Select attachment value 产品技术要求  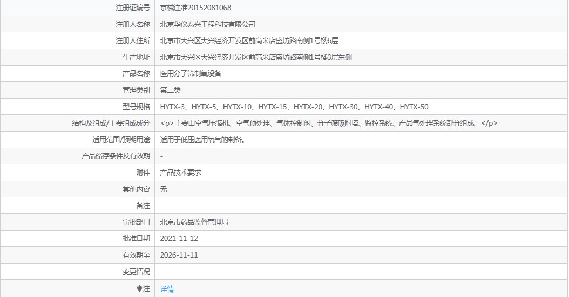(x=181, y=173)
